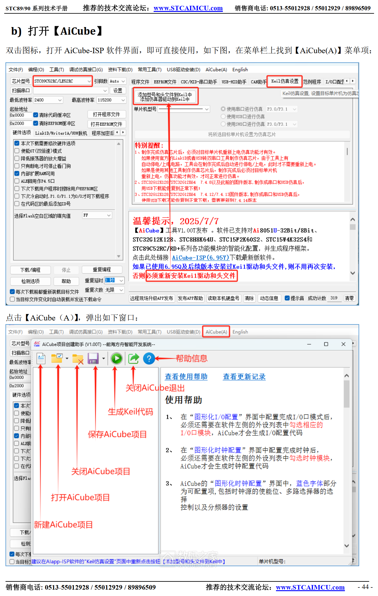Switch to 范例程序 tab
This screenshot has height=596, width=378.
click(312, 82)
